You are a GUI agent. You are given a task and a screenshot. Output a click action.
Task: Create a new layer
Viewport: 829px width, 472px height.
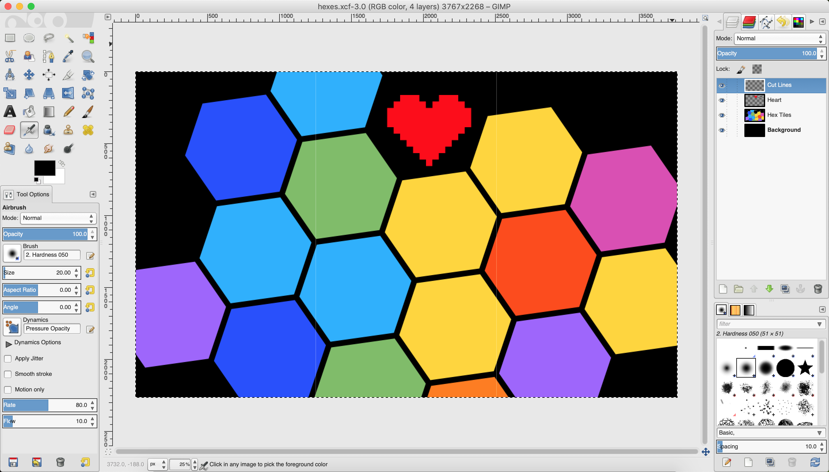click(723, 289)
